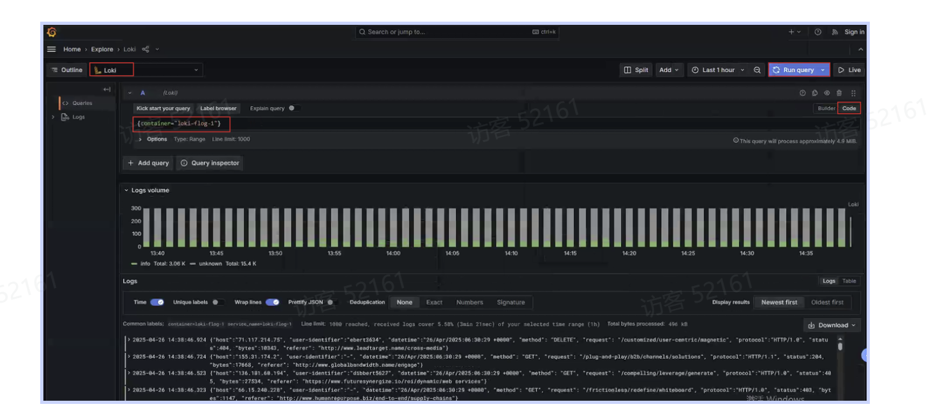
Task: Hide query A with the eye icon
Action: (x=827, y=93)
